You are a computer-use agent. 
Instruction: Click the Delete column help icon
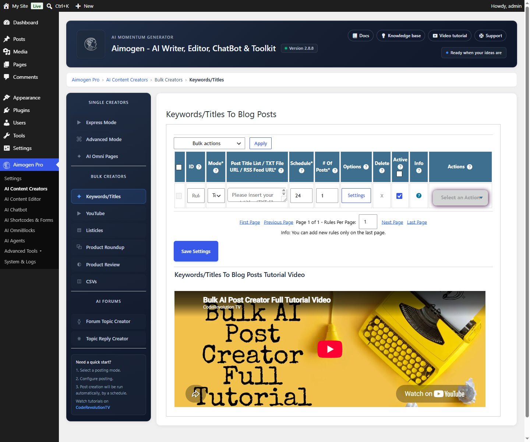click(382, 171)
